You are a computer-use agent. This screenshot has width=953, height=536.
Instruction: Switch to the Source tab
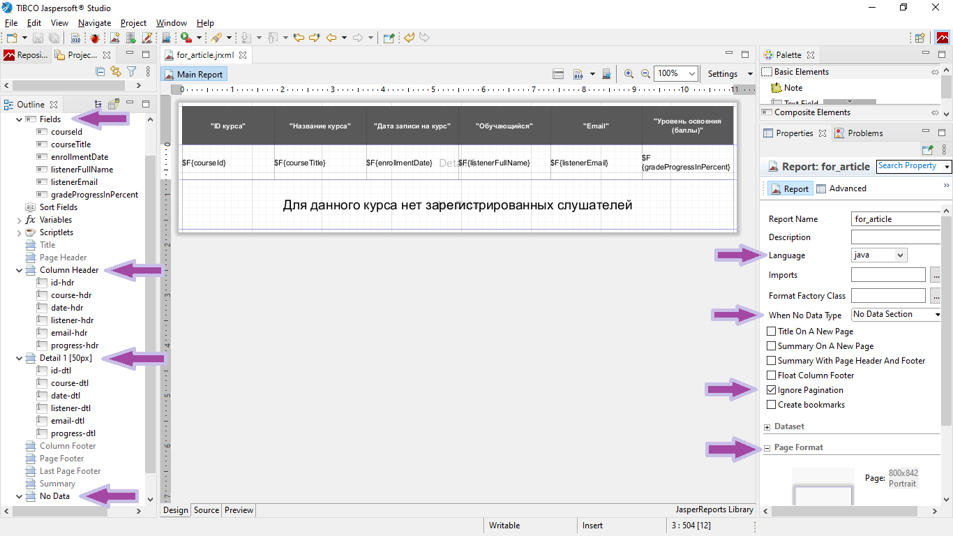click(207, 510)
